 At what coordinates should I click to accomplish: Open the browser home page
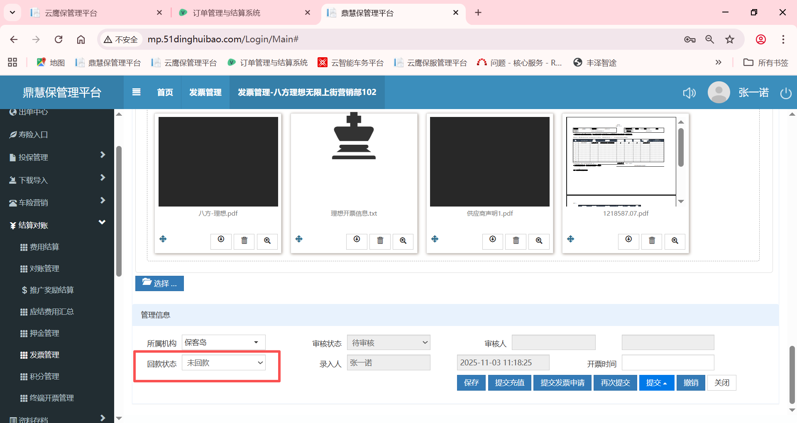(81, 39)
